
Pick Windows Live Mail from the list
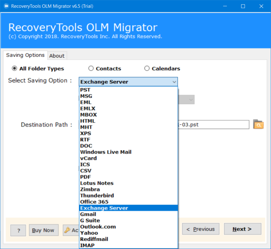[106, 152]
